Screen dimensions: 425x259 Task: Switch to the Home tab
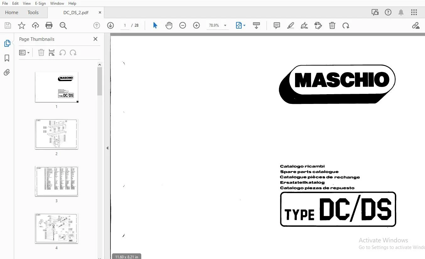tap(12, 13)
